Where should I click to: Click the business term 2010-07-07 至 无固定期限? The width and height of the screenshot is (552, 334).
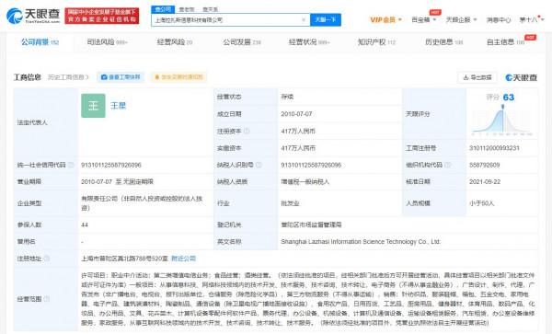(x=117, y=181)
